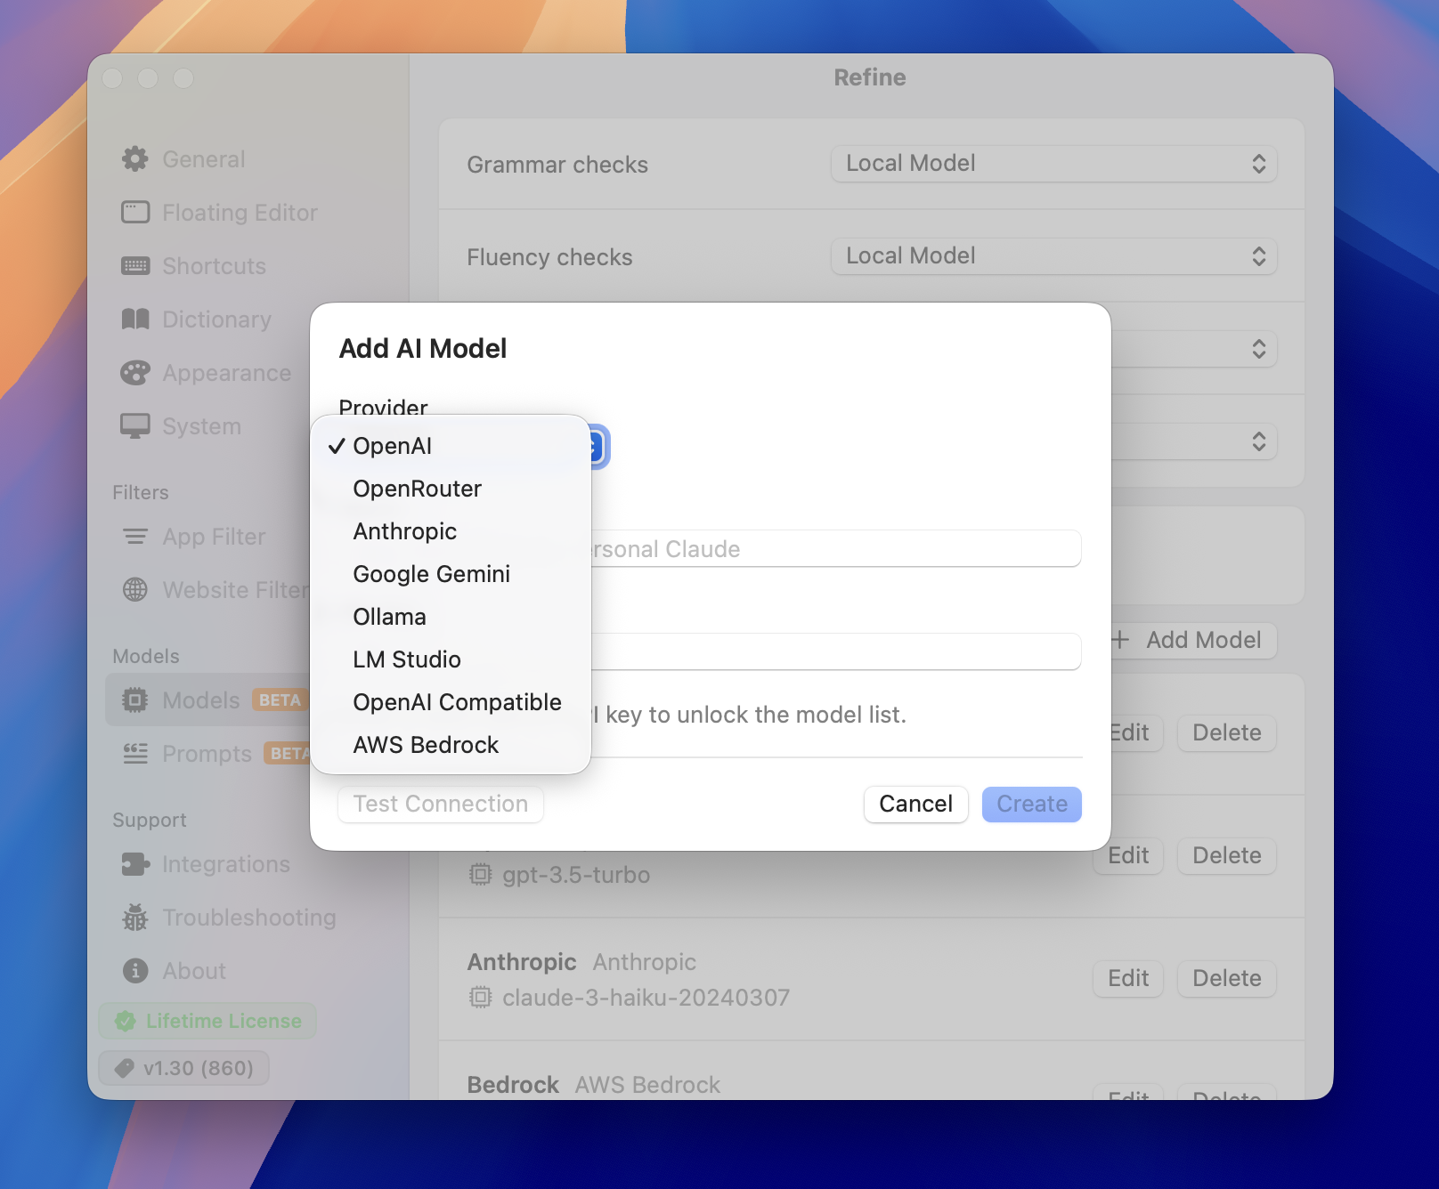
Task: Open the Dictionary settings section
Action: point(216,319)
